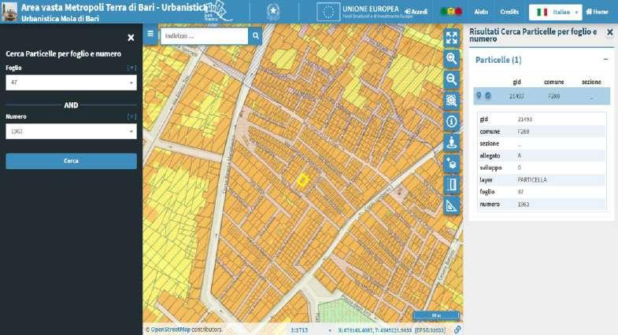Clear the Numero filter value
Image resolution: width=618 pixels, height=335 pixels.
pos(131,116)
